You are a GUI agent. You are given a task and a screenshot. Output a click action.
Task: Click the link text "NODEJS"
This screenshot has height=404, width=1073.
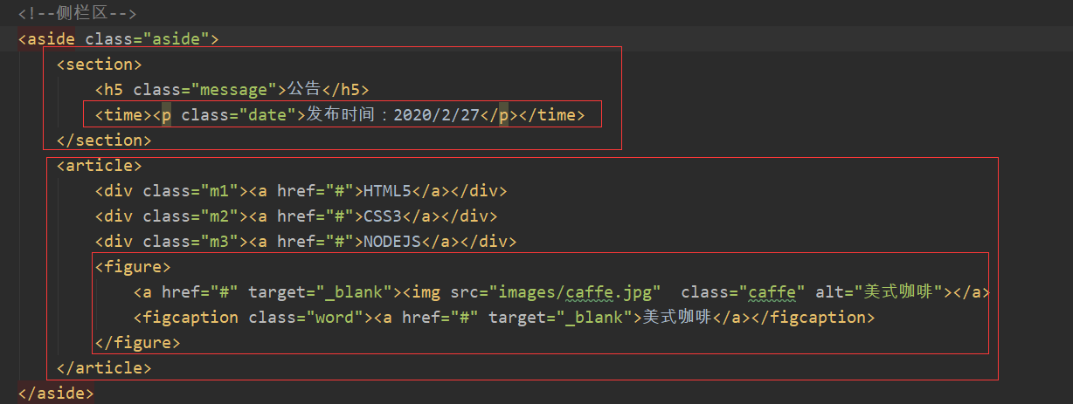click(x=392, y=242)
